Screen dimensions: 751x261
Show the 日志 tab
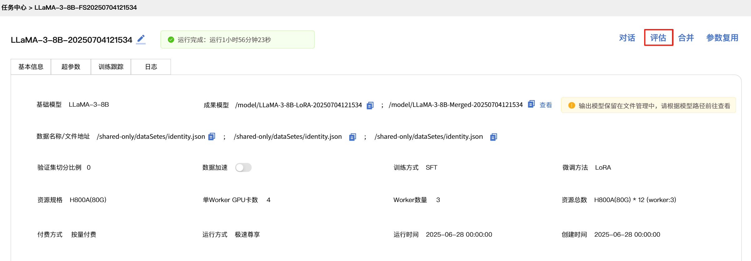click(151, 67)
